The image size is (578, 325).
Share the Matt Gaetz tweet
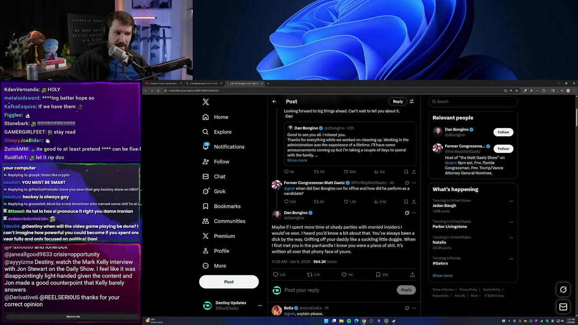[414, 202]
